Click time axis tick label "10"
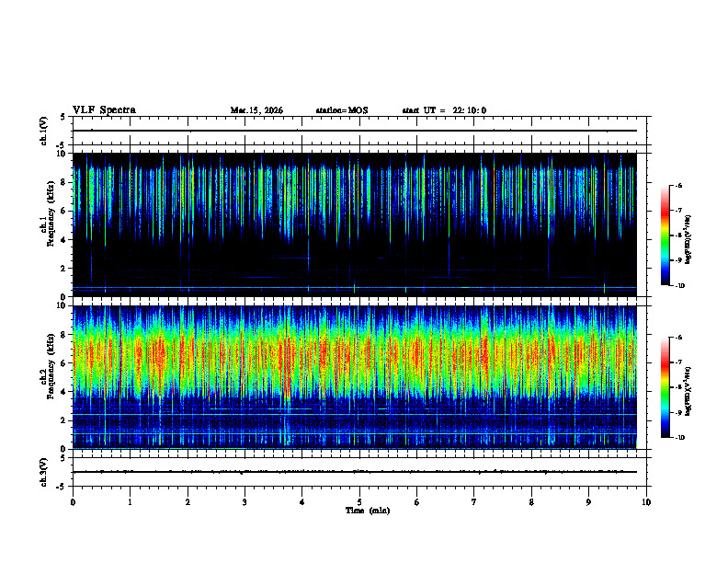The width and height of the screenshot is (728, 563). (646, 502)
